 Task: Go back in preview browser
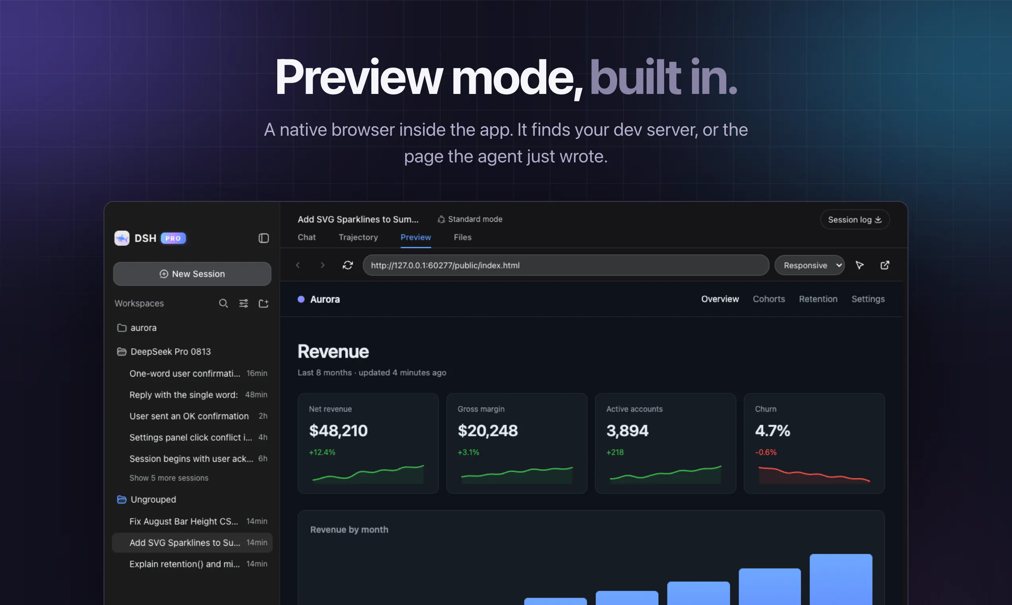(298, 265)
